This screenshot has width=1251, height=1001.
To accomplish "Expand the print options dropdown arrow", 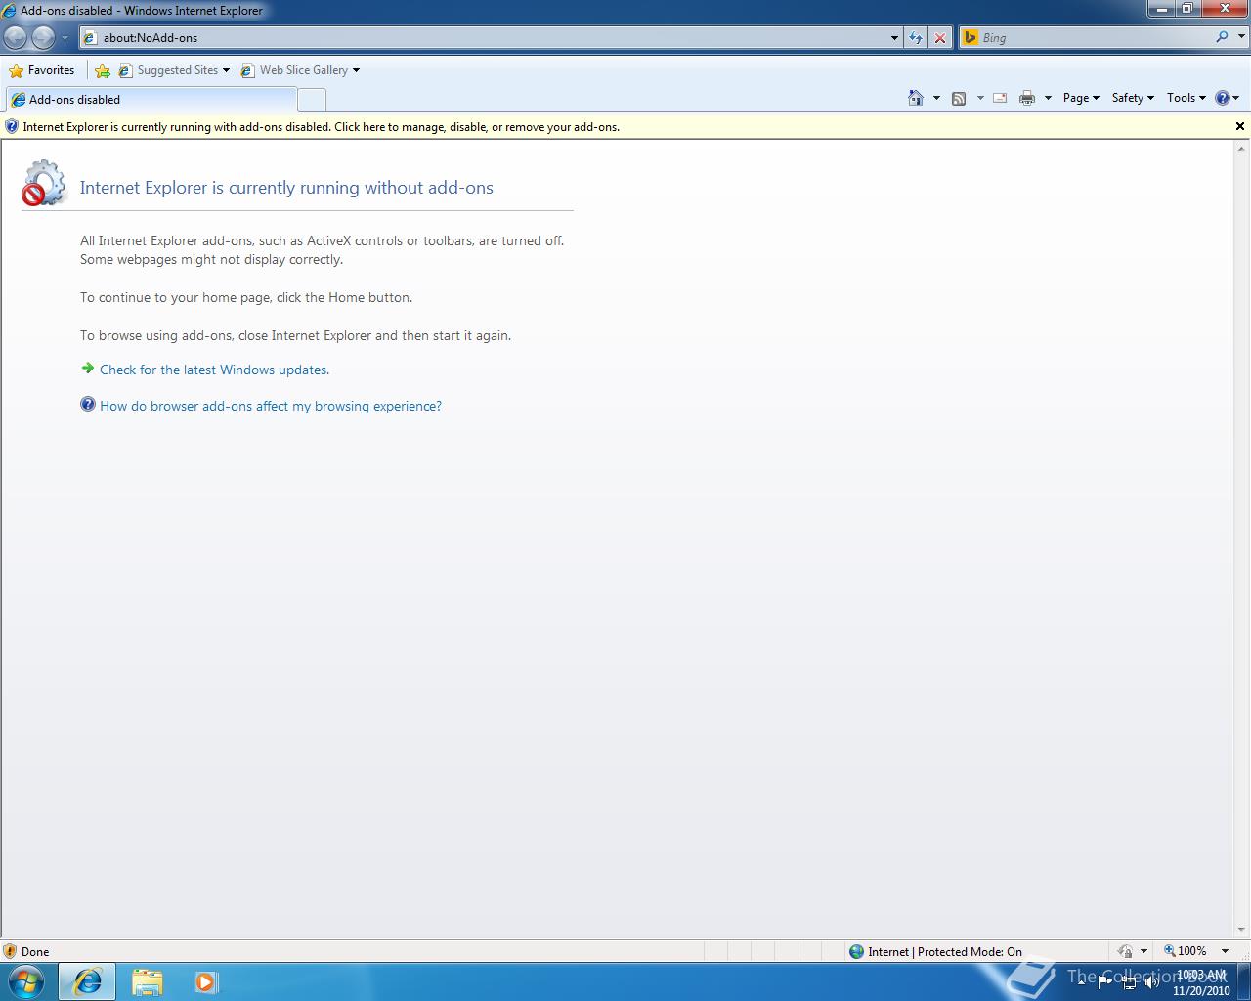I will pos(1048,98).
